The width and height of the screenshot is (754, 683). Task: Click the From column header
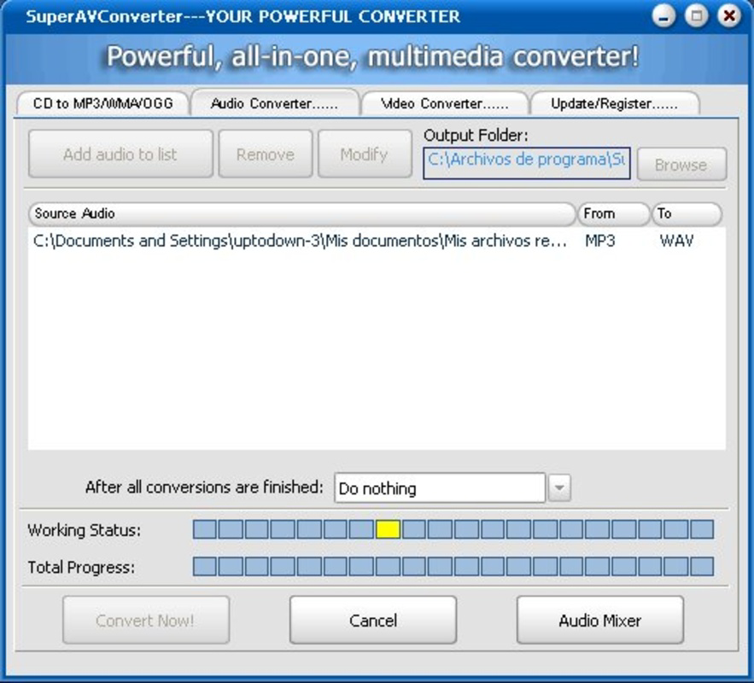coord(613,214)
